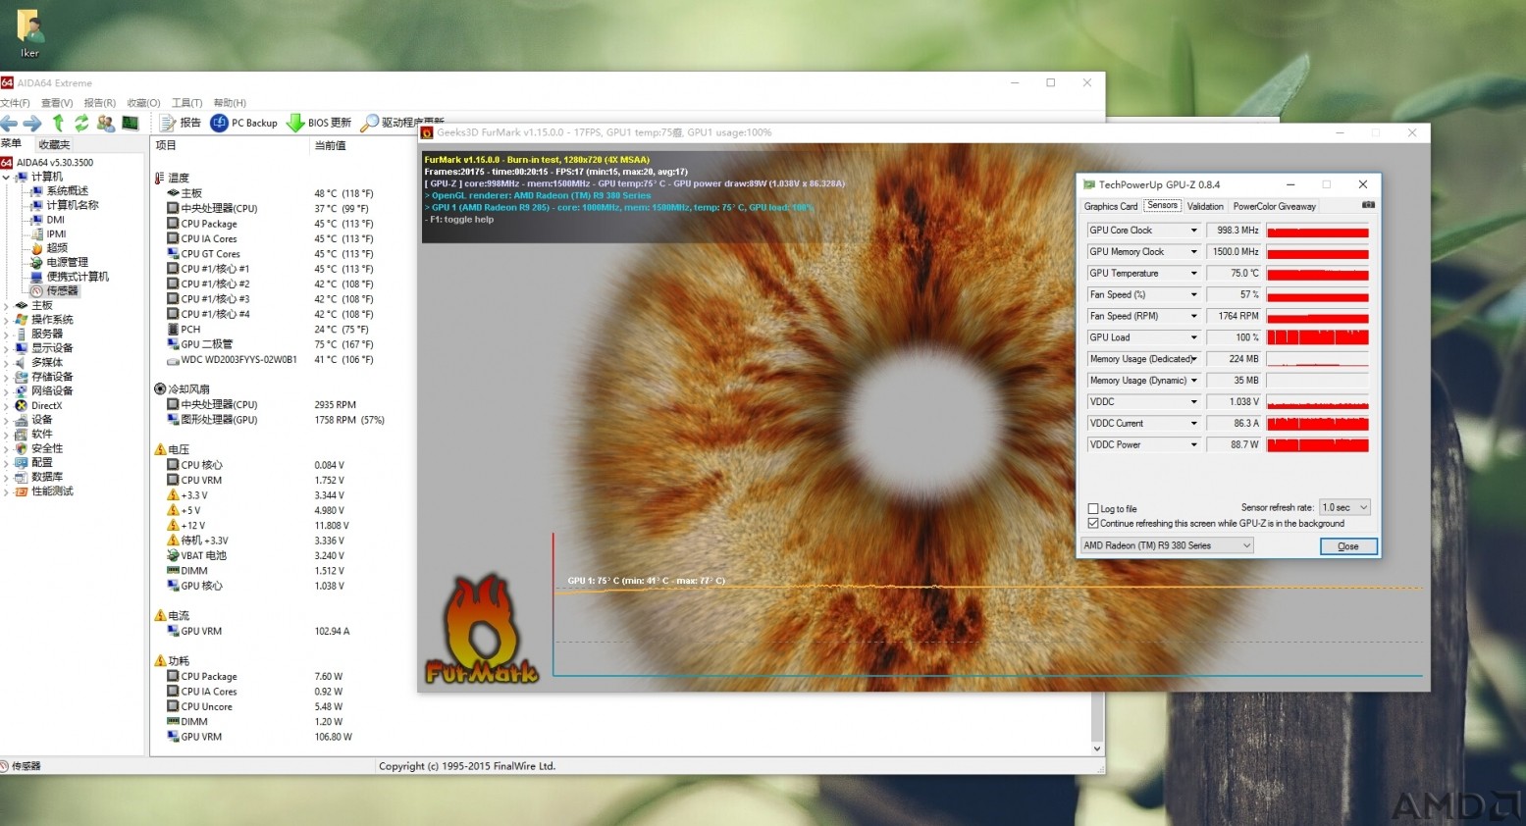Screen dimensions: 1526x826
Task: Click the green up-level arrow in AIDA64
Action: pos(58,123)
